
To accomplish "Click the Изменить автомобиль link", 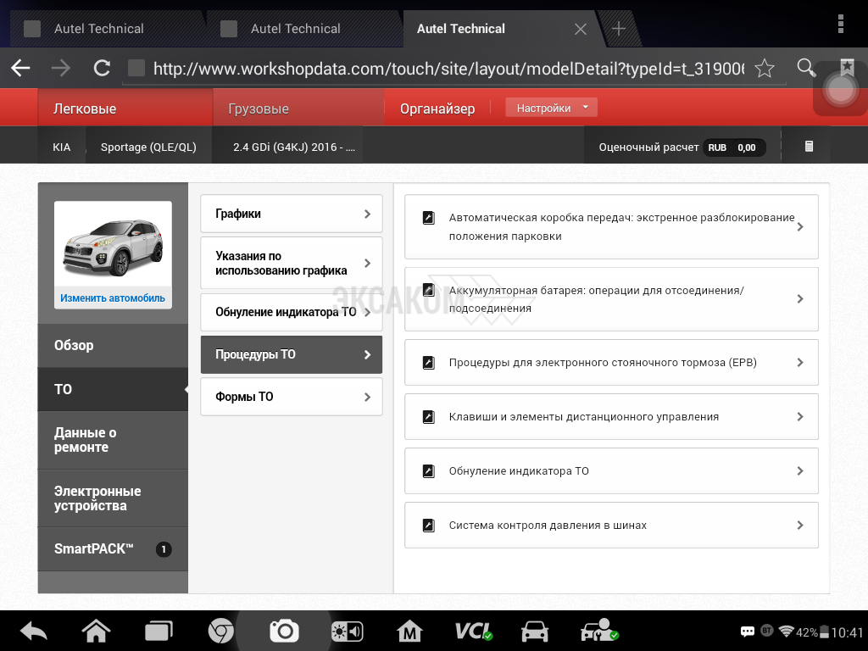I will [x=113, y=298].
